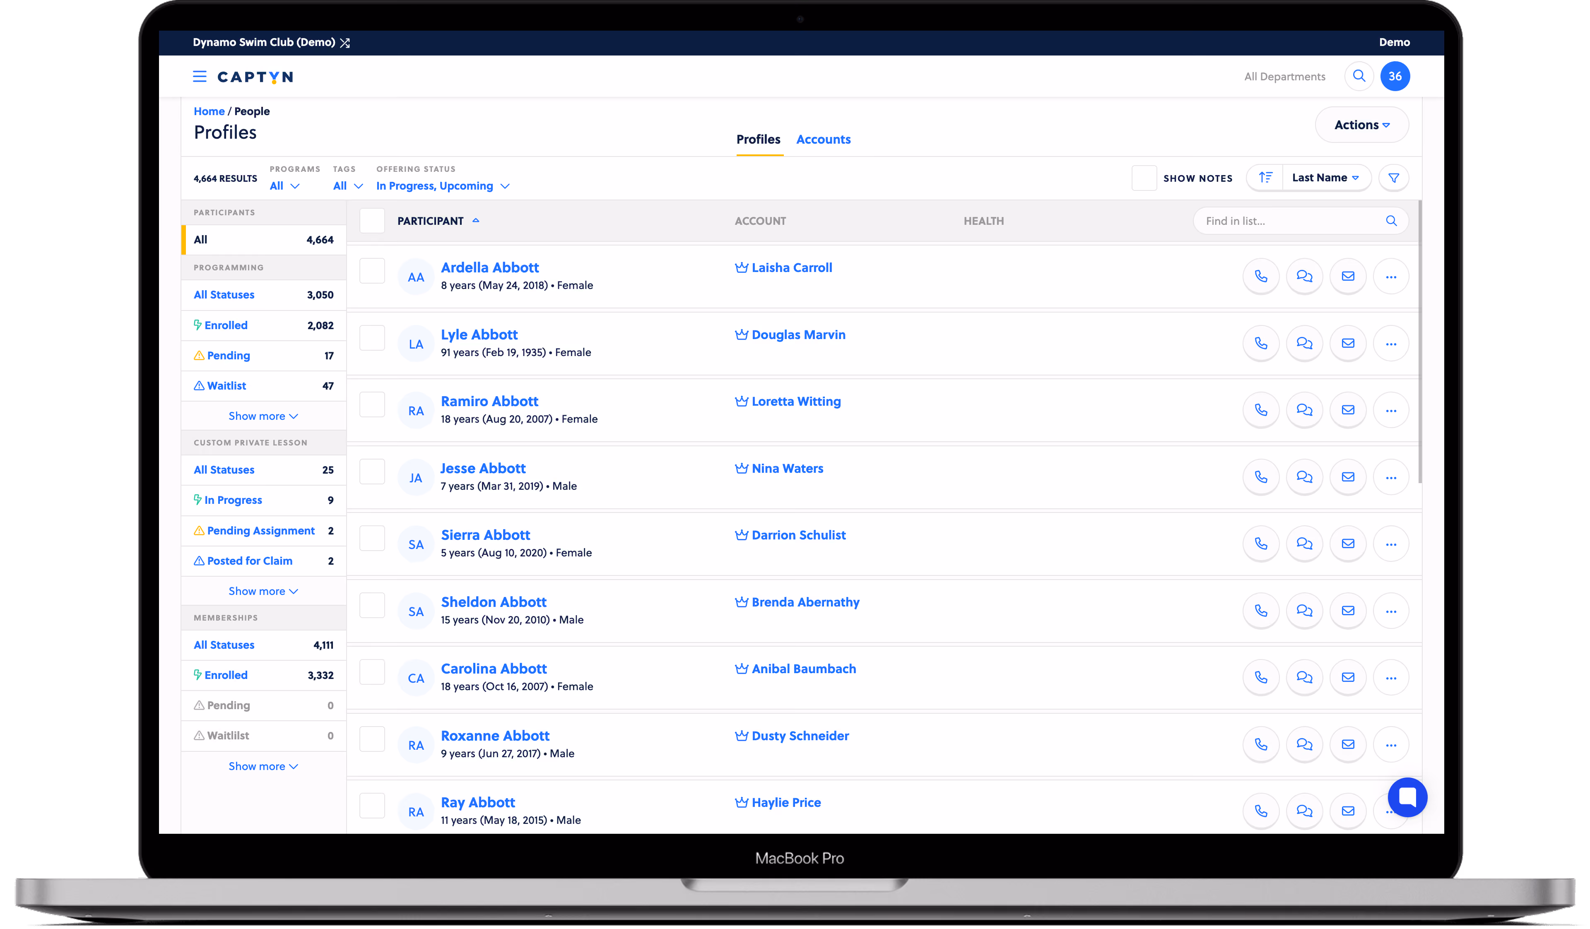Click the shuffle icon beside Dynamo Swim Club
The image size is (1590, 929).
[x=344, y=43]
